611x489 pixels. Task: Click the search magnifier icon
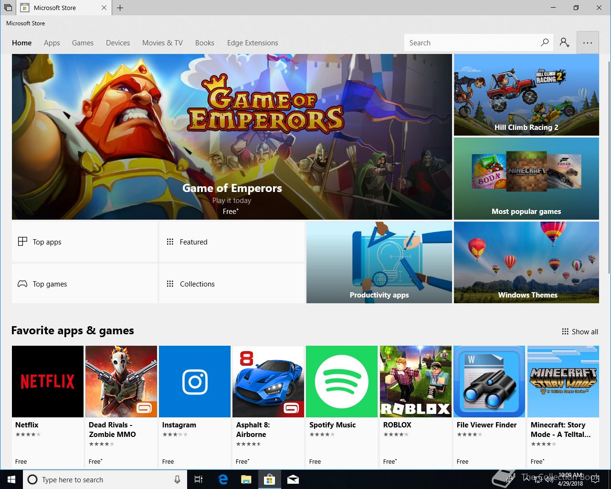[x=545, y=43]
